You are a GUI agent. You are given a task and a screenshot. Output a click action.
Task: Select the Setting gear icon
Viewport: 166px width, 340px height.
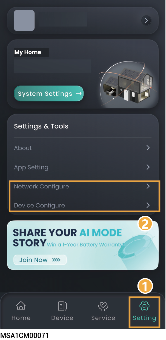click(x=144, y=306)
